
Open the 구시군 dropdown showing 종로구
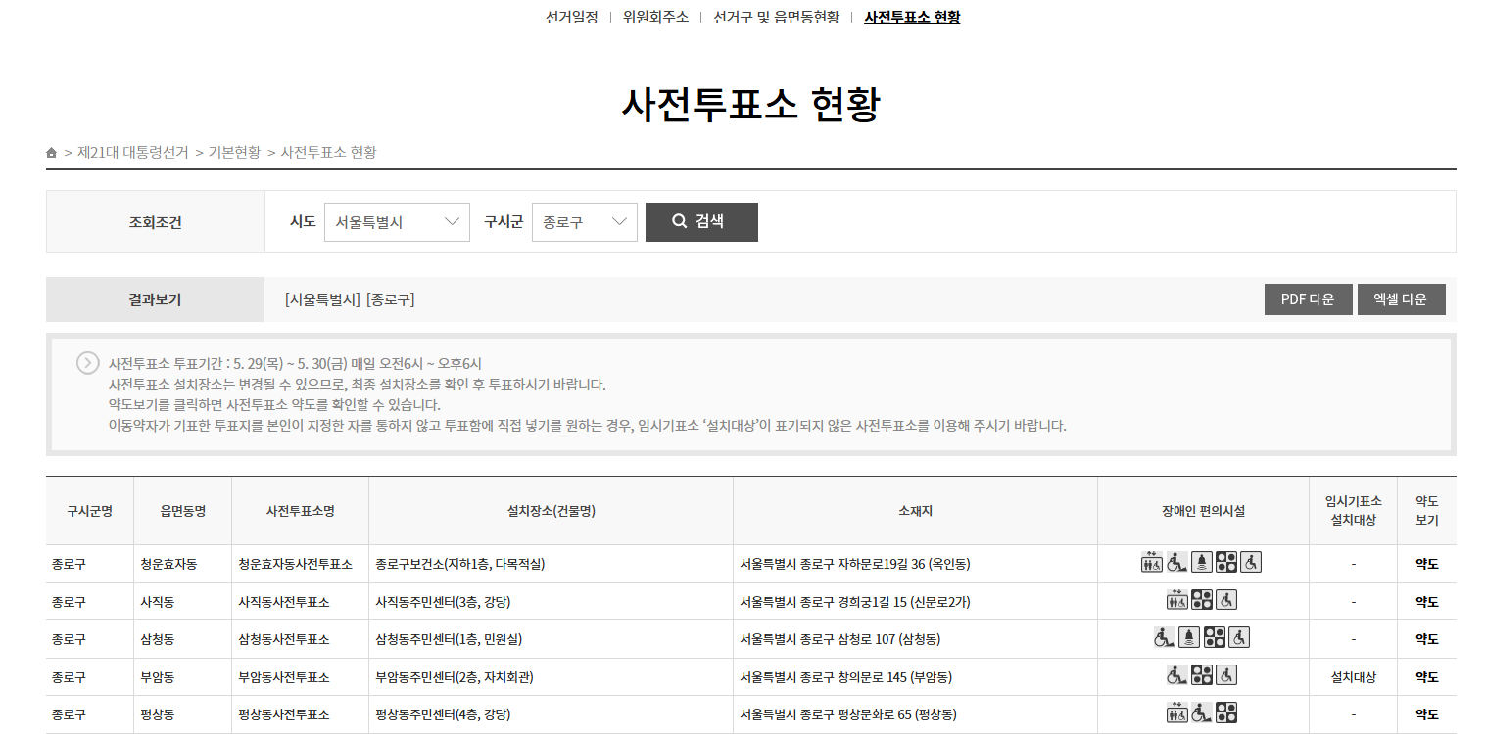coord(585,221)
